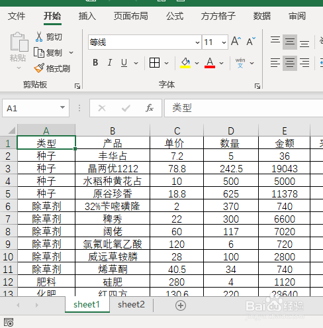Image resolution: width=323 pixels, height=328 pixels.
Task: Go to next sheet arrow
Action: [x=37, y=305]
